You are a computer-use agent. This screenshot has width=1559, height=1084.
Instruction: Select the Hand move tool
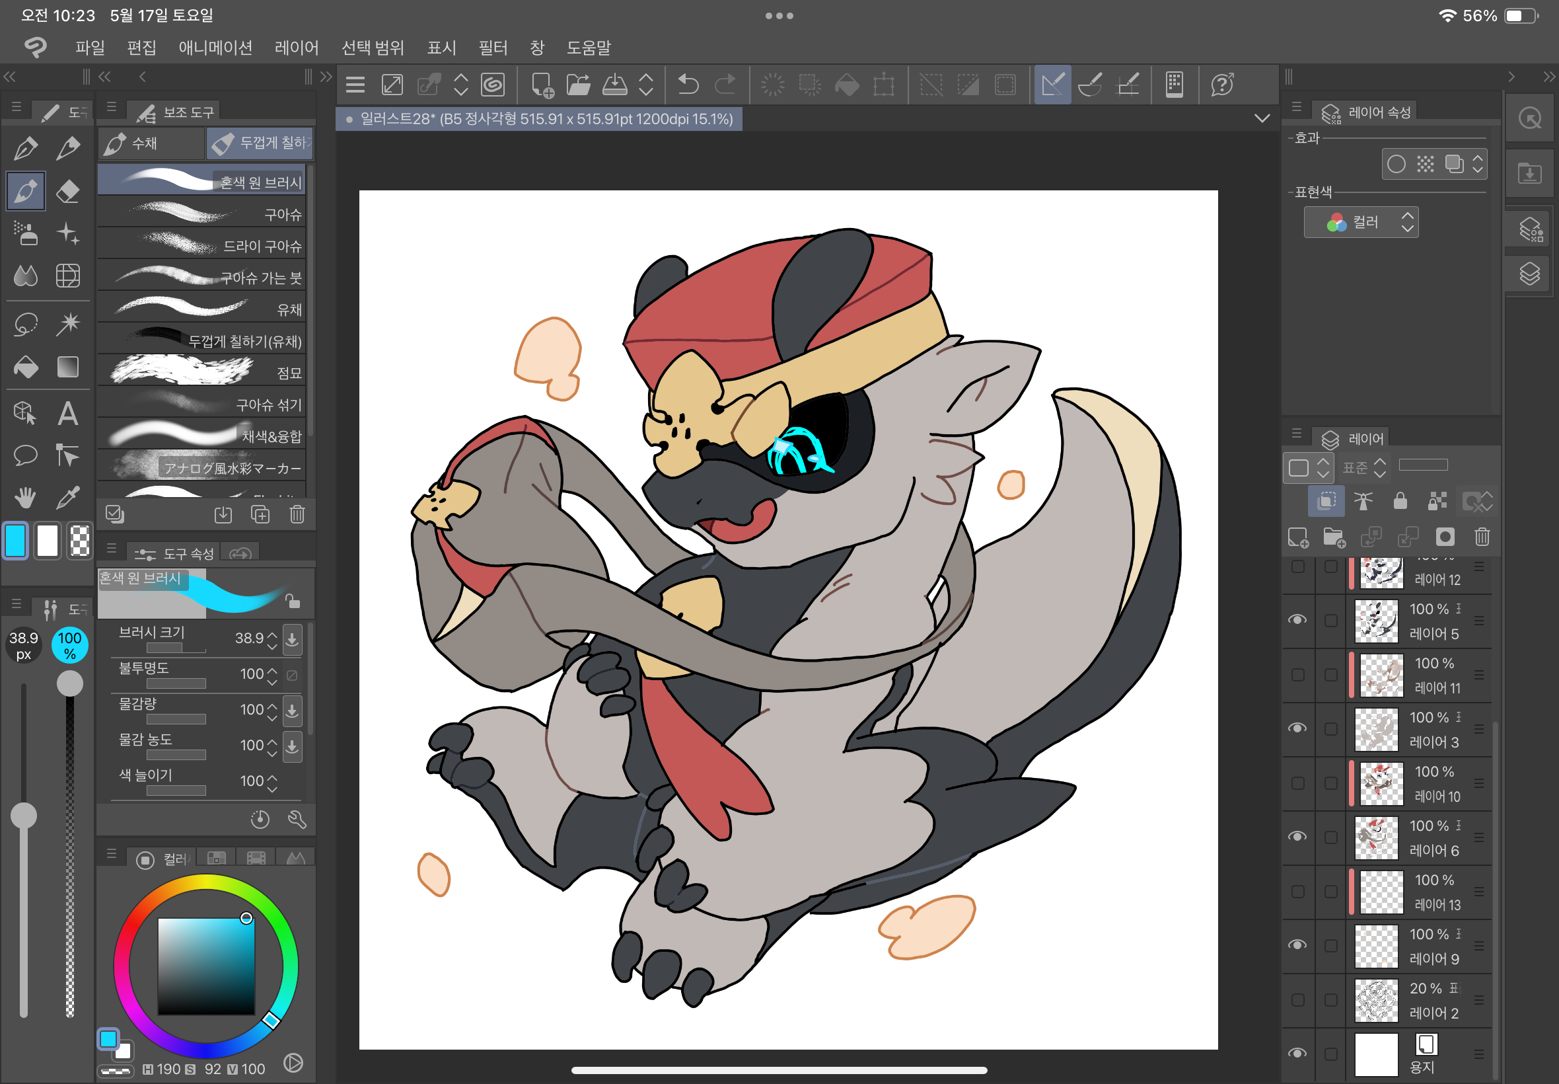(x=26, y=498)
